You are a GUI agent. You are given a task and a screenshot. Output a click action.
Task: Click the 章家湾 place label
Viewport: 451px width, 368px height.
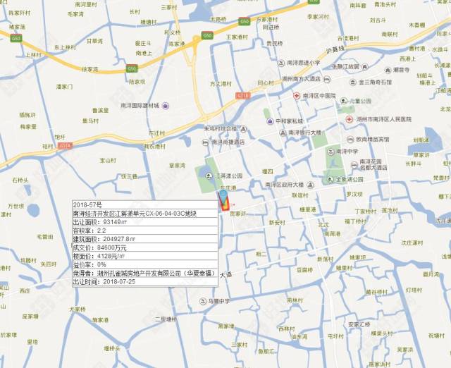pyautogui.click(x=177, y=166)
